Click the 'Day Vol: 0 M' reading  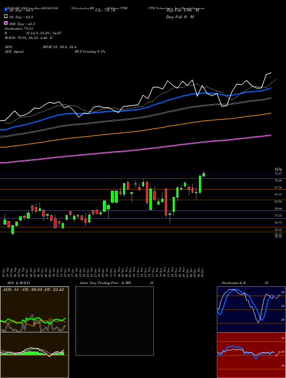pyautogui.click(x=180, y=17)
